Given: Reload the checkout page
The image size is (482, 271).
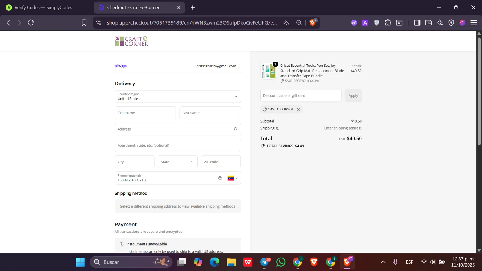Looking at the screenshot, I should [x=31, y=23].
